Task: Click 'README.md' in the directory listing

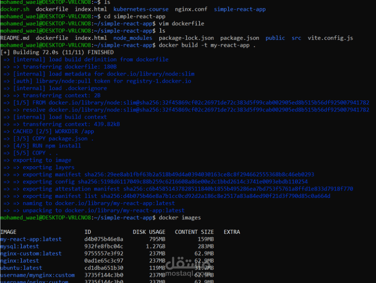Action: point(15,38)
